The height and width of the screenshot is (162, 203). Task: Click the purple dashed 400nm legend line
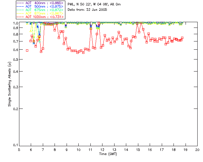[x=20, y=3]
